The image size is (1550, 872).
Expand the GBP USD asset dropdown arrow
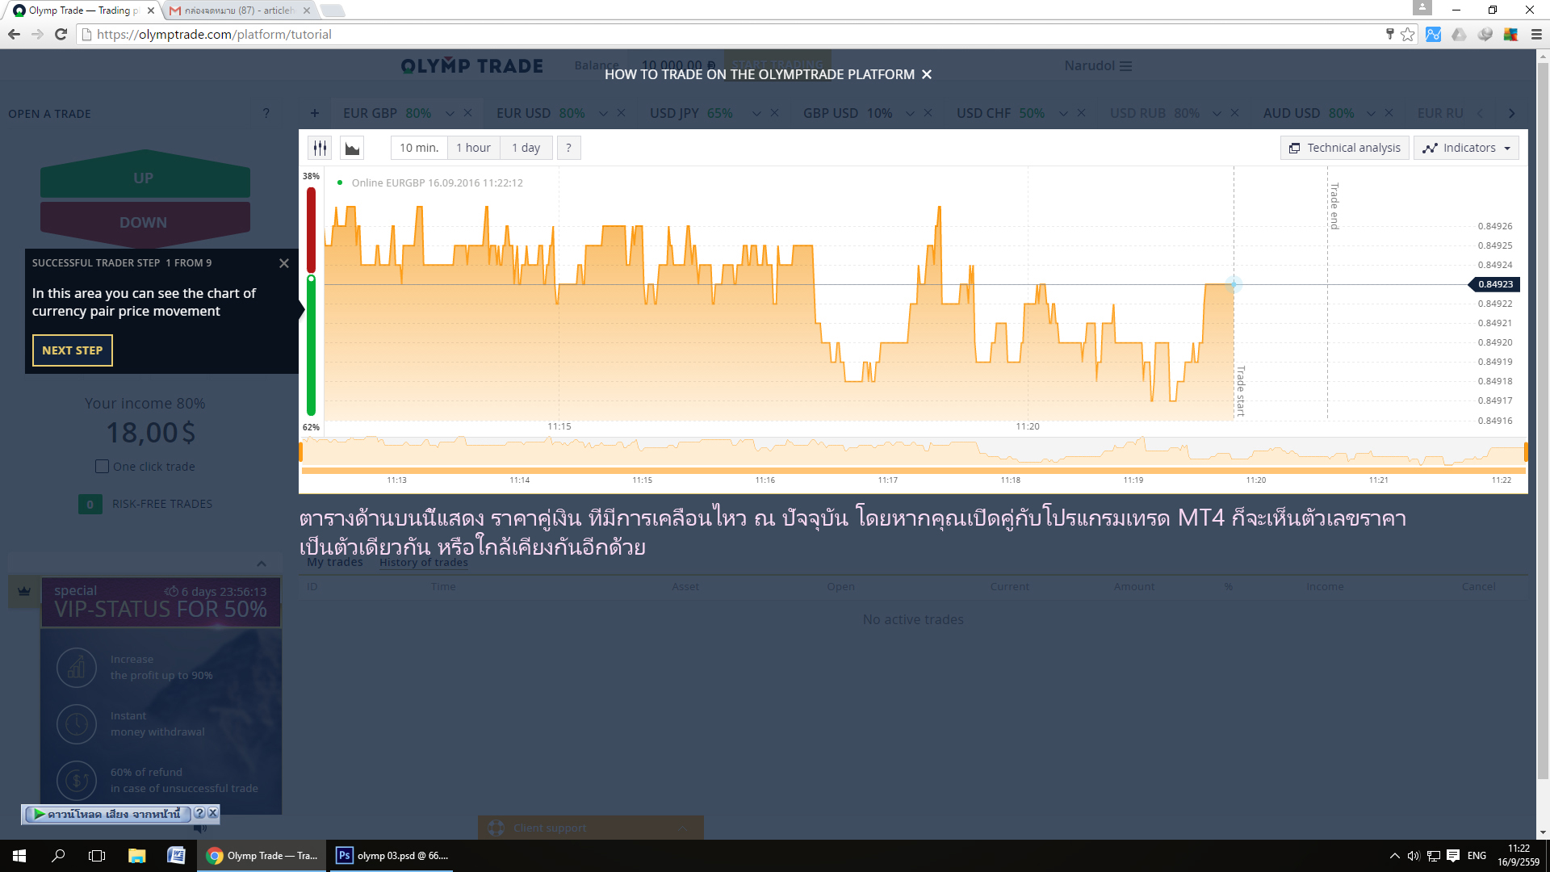click(x=910, y=114)
